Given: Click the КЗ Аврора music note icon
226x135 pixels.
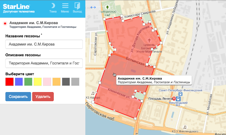Looking at the screenshot, I should pos(93,93).
